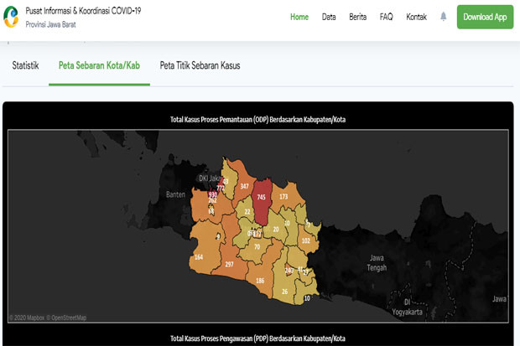Click the OpenStreetMap attribution link
The image size is (520, 346).
(66, 318)
